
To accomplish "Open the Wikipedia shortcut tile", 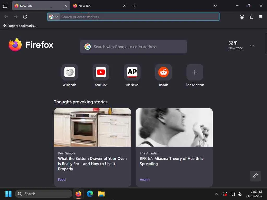I will [69, 72].
